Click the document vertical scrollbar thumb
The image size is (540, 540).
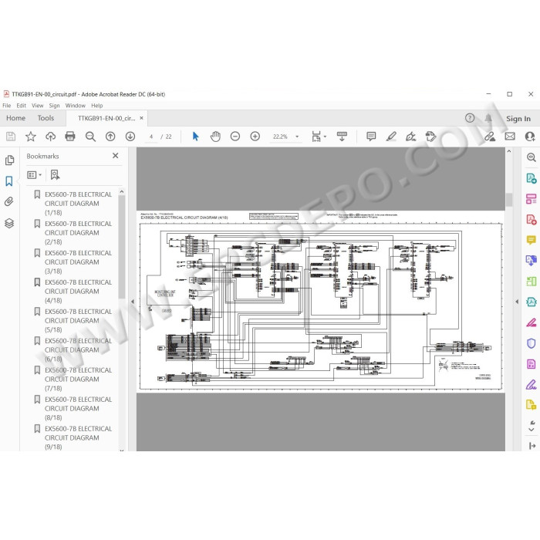click(509, 200)
